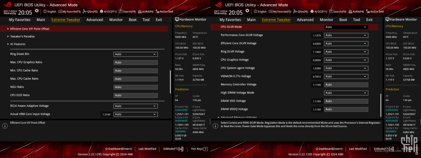The image size is (421, 158).
Task: Switch to Monitor tab in right BIOS screen
Action: tap(327, 20)
